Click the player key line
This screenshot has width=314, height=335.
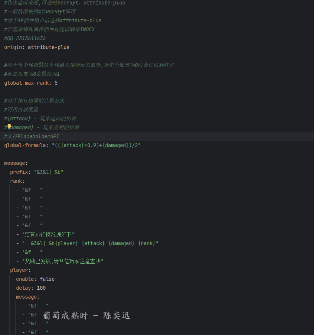(20, 270)
